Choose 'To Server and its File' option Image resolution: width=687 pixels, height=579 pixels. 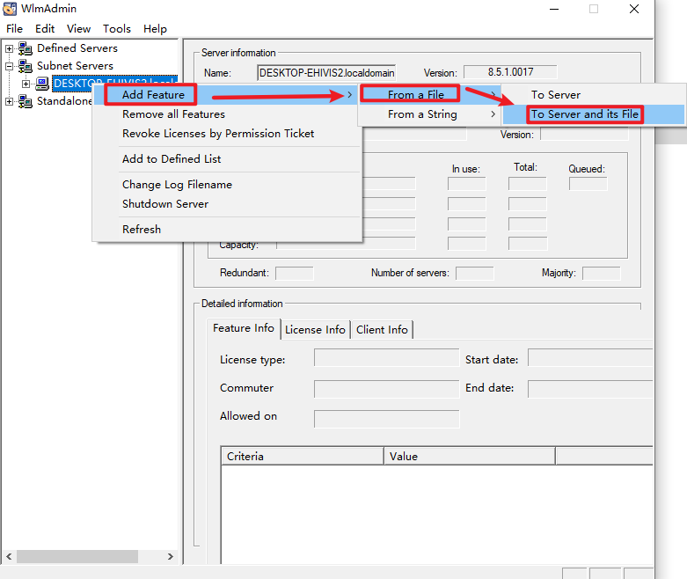pyautogui.click(x=584, y=114)
